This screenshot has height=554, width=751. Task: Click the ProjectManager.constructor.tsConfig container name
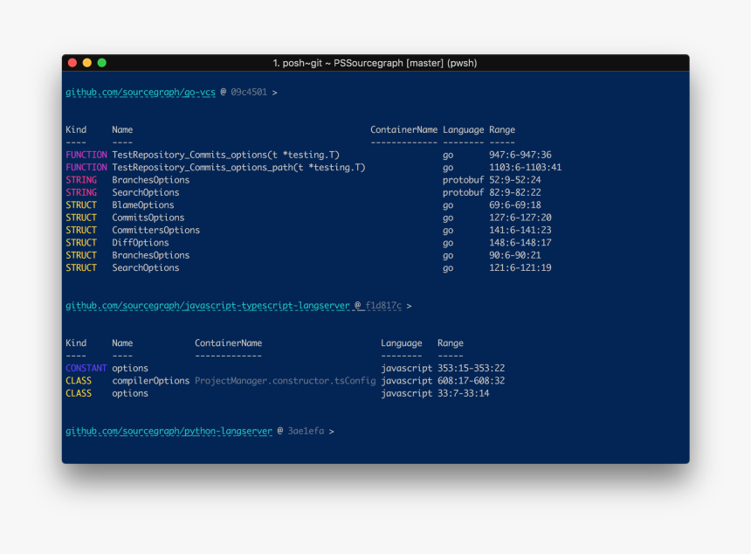pos(285,381)
